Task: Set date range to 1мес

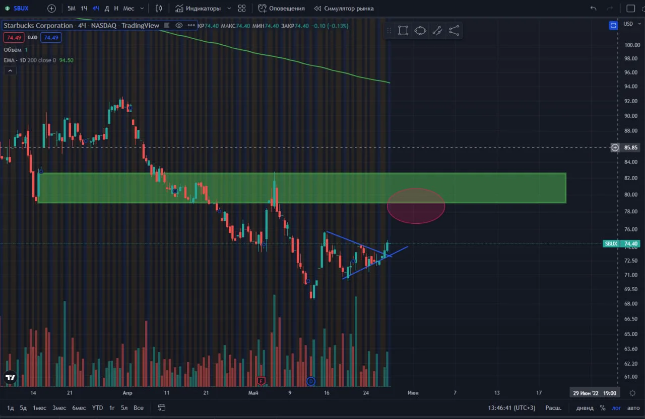Action: click(40, 408)
